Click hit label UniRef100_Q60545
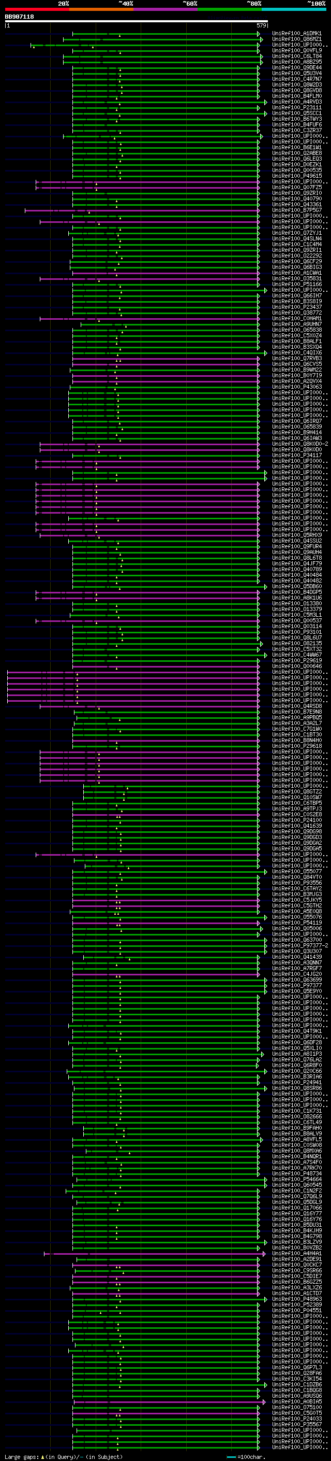 click(x=297, y=1185)
